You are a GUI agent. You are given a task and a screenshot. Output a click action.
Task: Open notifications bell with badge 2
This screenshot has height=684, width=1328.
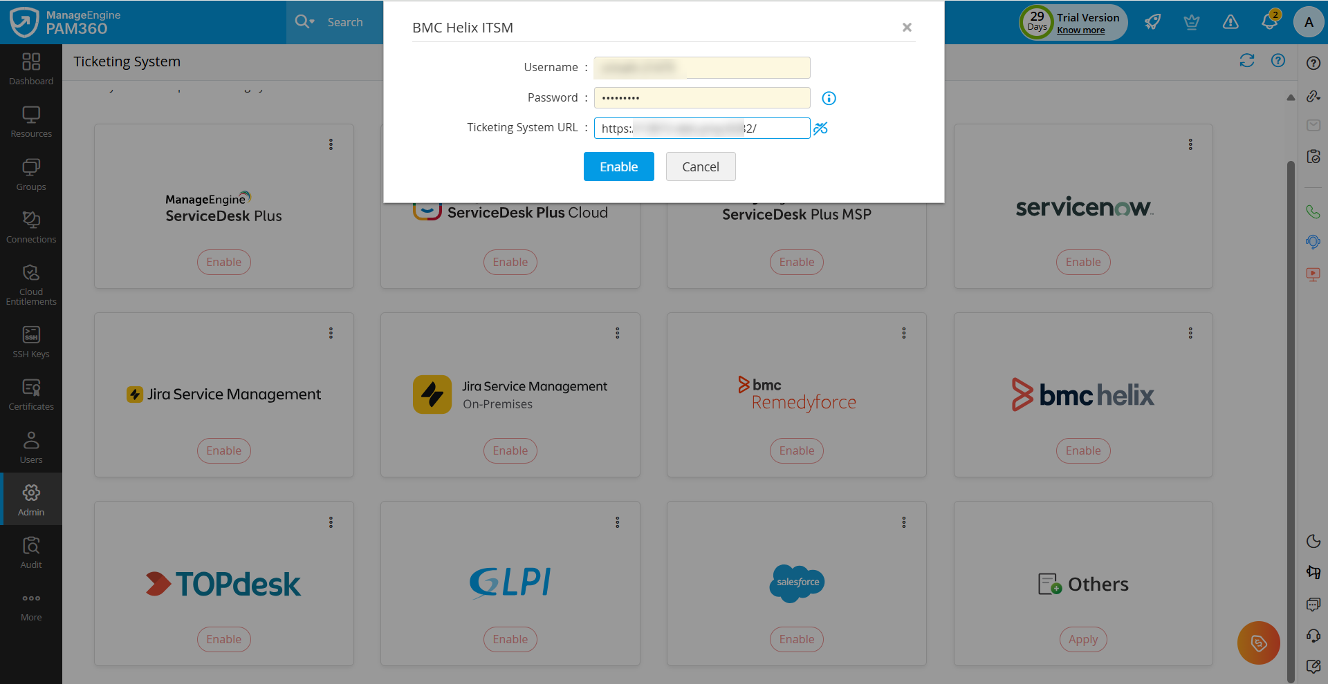pos(1270,21)
